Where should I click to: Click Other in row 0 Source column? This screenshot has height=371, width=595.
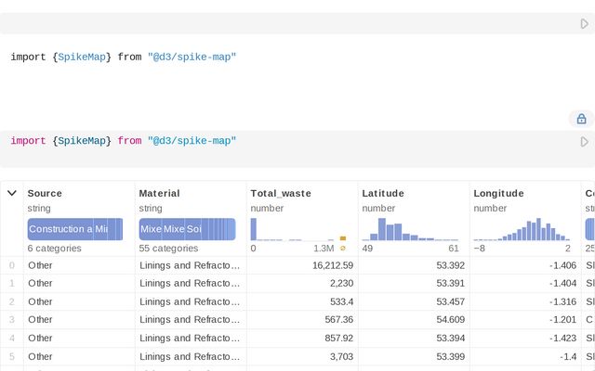click(x=40, y=265)
